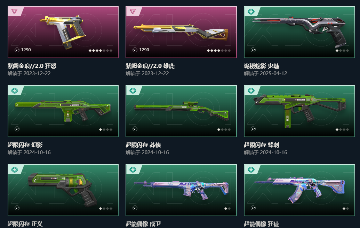
Task: Click the VP currency icon on 超能偶像 狂徒 card
Action: click(253, 208)
